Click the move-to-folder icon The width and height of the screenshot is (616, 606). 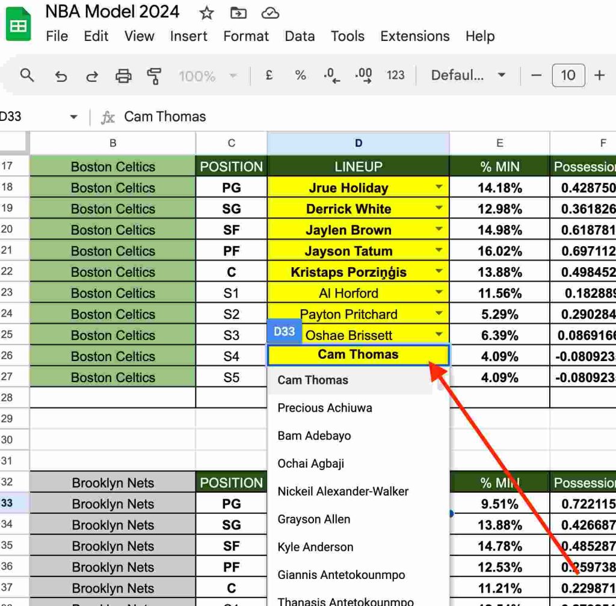pos(238,13)
